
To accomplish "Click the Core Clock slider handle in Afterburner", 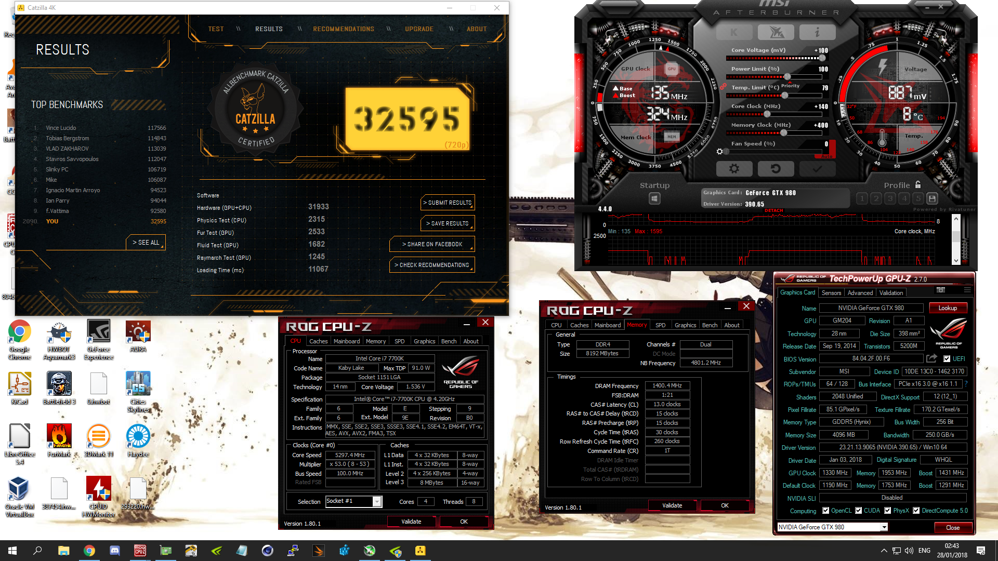I will [x=767, y=114].
